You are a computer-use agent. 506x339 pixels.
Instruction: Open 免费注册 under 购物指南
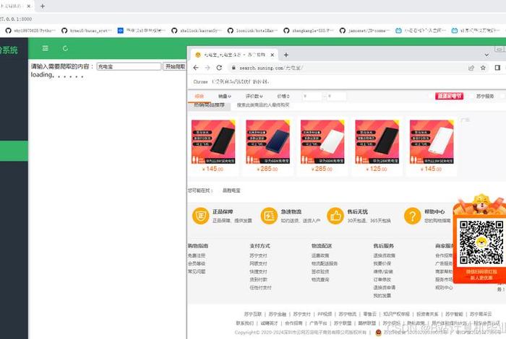197,255
